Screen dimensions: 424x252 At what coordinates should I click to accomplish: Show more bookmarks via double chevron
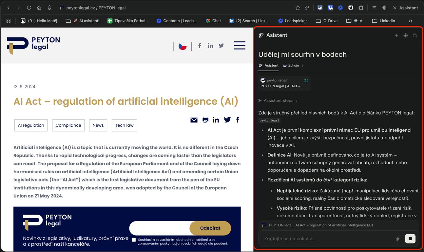411,21
